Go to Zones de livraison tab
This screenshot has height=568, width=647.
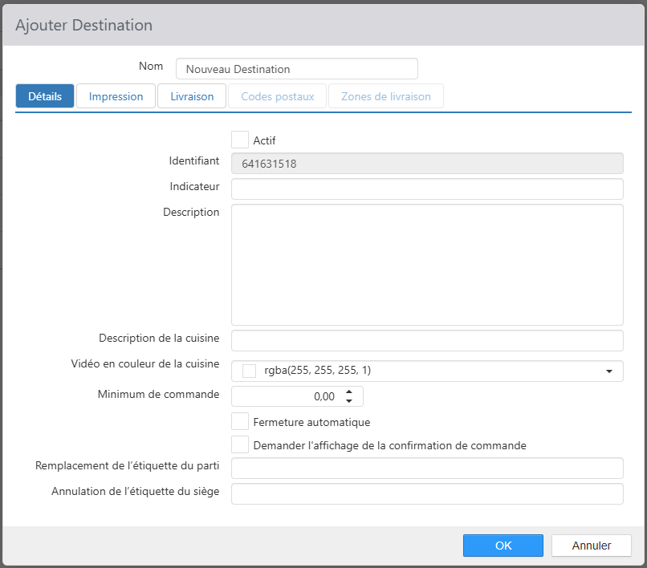(x=386, y=96)
